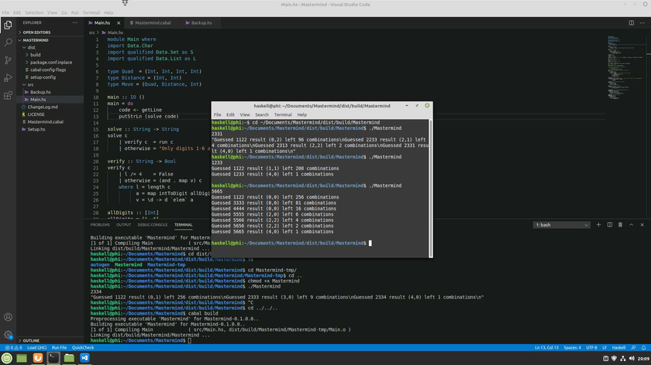Change Haskell language mode in status bar
This screenshot has width=651, height=365.
click(x=618, y=347)
